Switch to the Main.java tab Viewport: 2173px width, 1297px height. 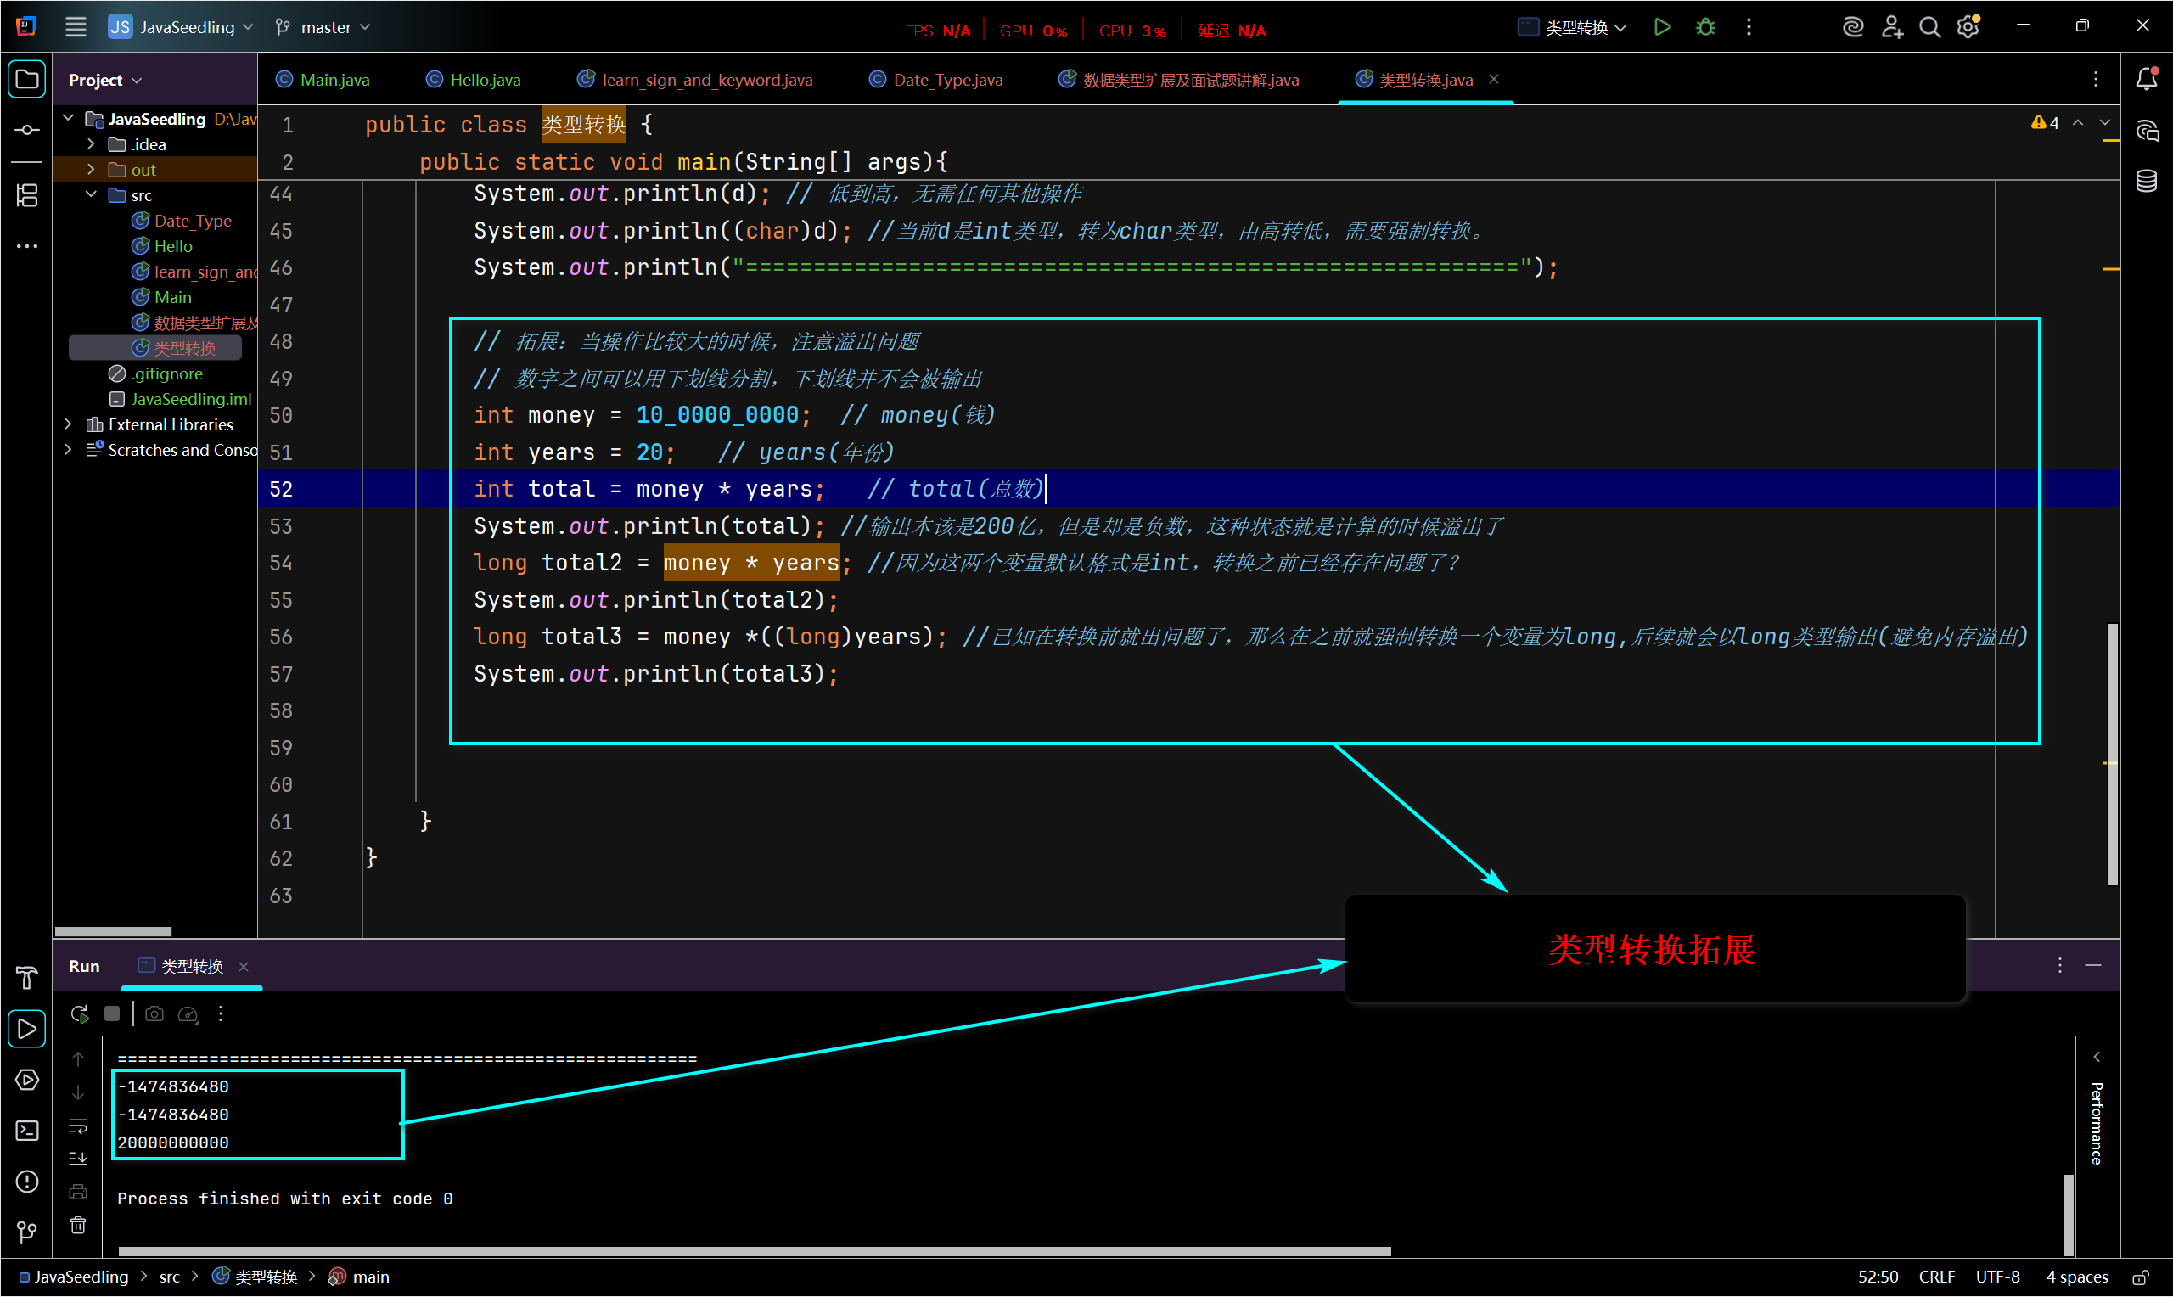point(323,80)
